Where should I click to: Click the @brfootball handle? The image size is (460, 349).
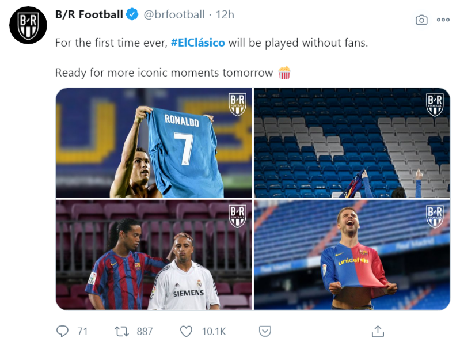click(x=174, y=15)
